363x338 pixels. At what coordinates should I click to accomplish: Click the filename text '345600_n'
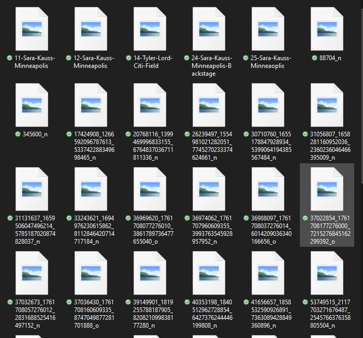[x=35, y=134]
